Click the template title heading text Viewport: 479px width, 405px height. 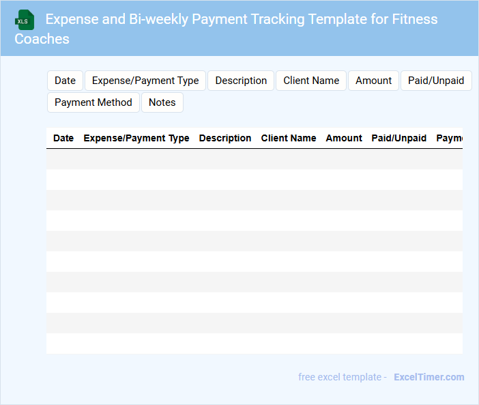(242, 19)
